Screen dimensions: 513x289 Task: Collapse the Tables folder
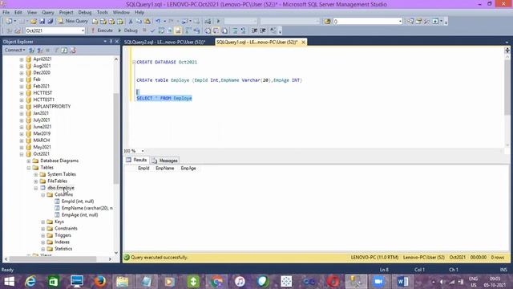point(29,168)
